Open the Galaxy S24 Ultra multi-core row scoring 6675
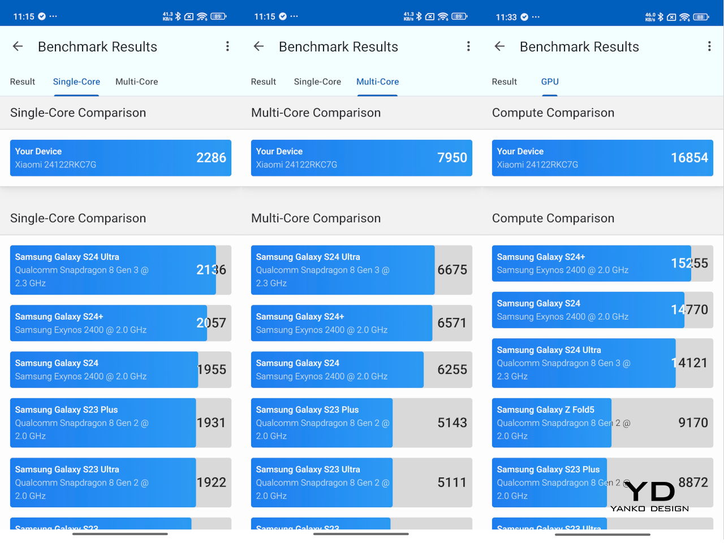The image size is (724, 543). [x=361, y=270]
